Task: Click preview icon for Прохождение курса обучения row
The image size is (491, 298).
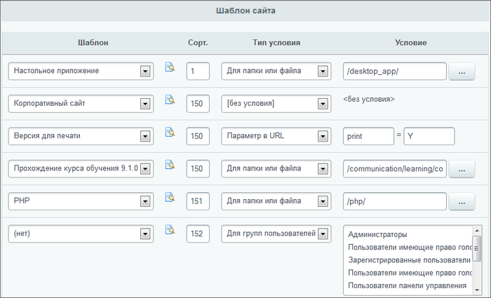Action: tap(169, 165)
